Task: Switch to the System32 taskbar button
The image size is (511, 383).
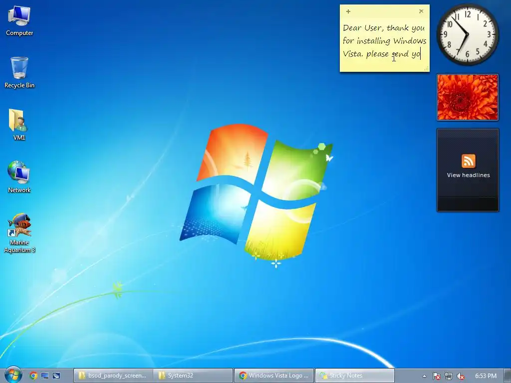Action: 193,376
